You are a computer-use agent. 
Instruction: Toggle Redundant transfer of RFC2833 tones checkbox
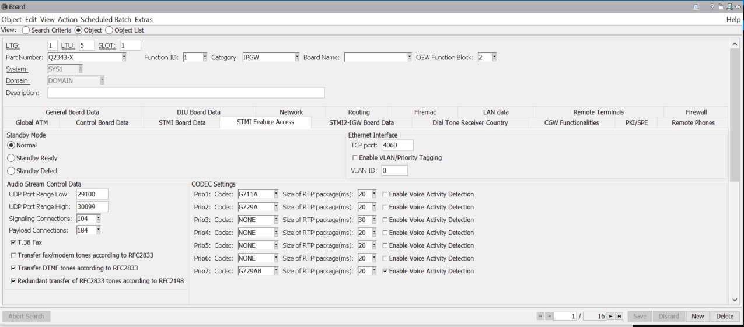click(x=13, y=281)
